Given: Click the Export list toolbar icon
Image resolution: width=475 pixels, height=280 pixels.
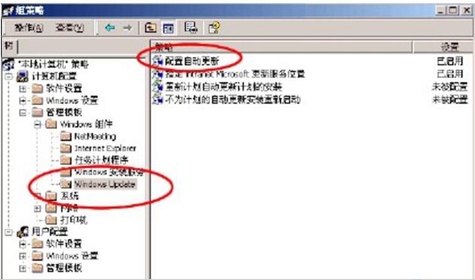Looking at the screenshot, I should pyautogui.click(x=191, y=28).
